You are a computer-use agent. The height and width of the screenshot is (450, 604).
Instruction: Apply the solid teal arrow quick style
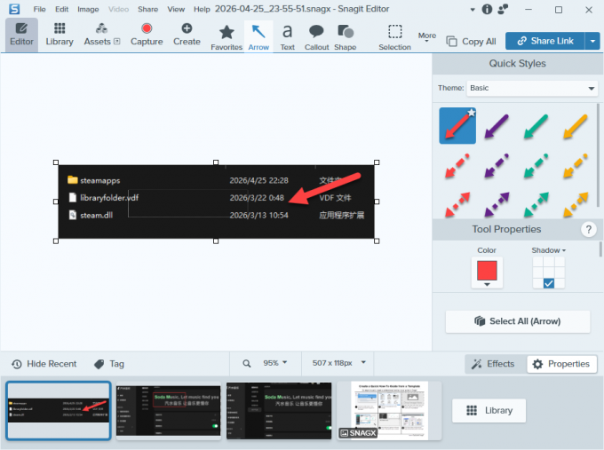(536, 126)
